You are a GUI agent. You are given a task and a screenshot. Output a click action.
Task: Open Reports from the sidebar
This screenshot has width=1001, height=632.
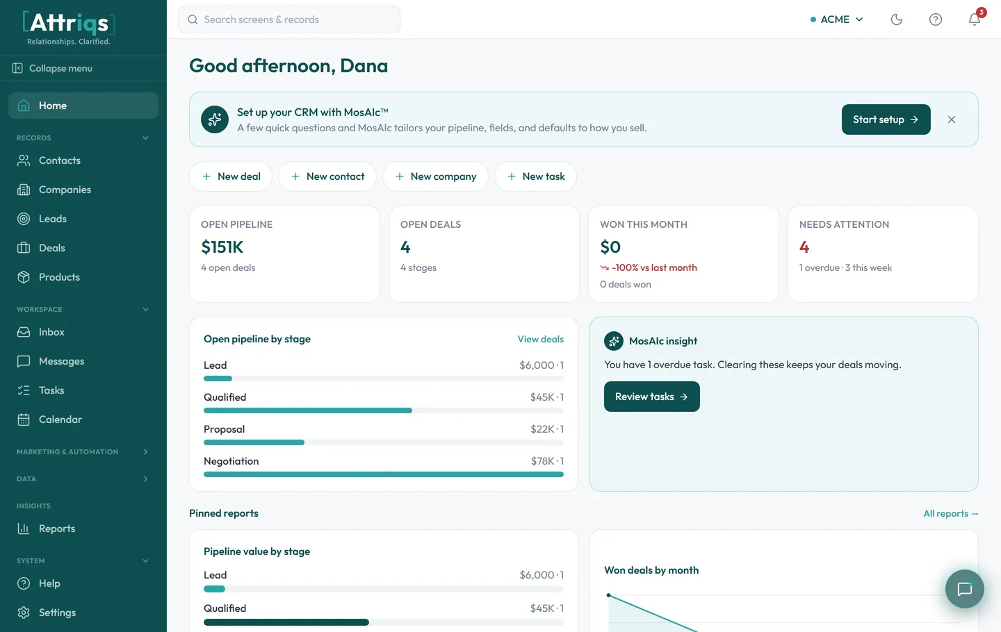click(83, 529)
